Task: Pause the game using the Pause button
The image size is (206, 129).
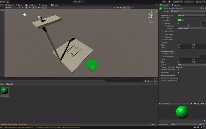Action: [x=79, y=2]
